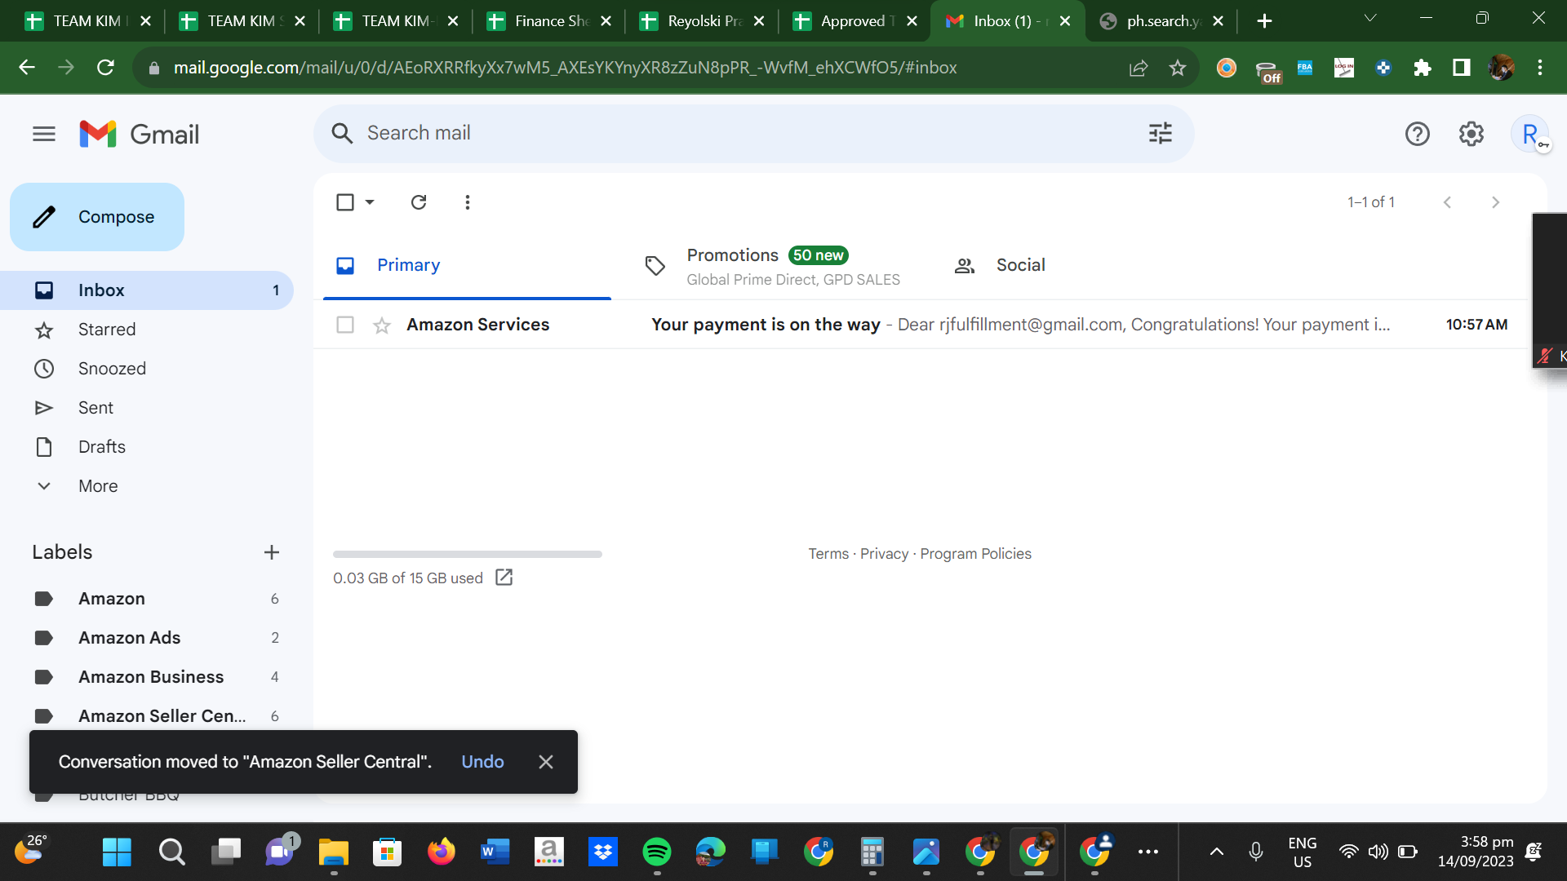
Task: Click the Gmail logo
Action: pos(140,134)
